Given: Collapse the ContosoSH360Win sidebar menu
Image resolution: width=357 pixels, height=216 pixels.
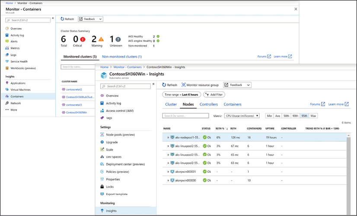Looking at the screenshot, I should (x=153, y=84).
